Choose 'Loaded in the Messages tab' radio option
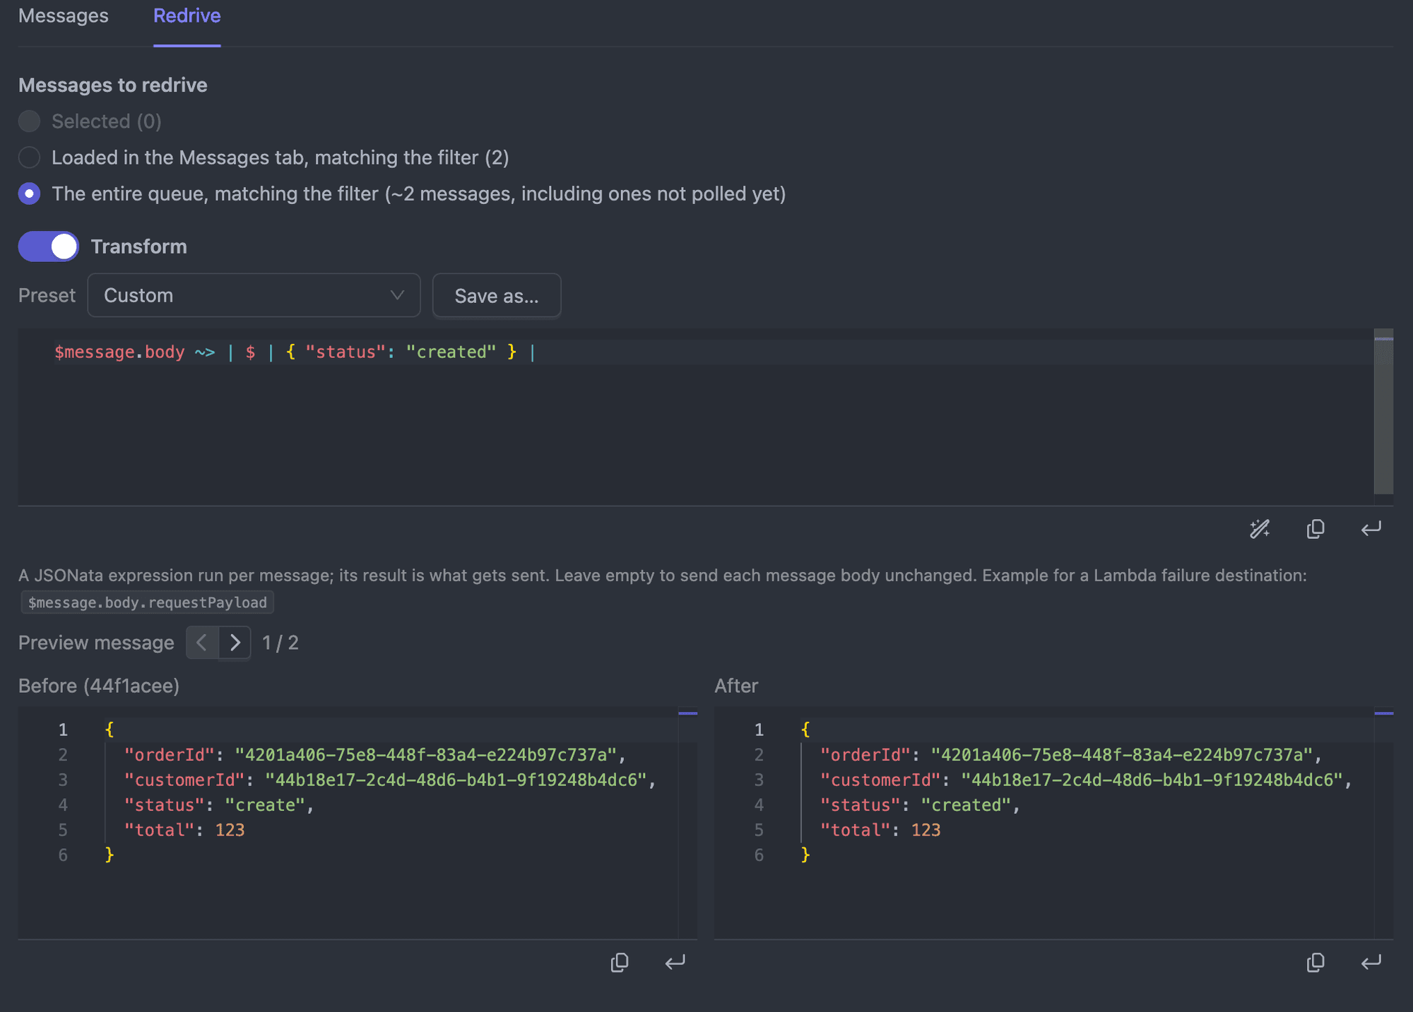Screen dimensions: 1413x1012 tap(29, 157)
